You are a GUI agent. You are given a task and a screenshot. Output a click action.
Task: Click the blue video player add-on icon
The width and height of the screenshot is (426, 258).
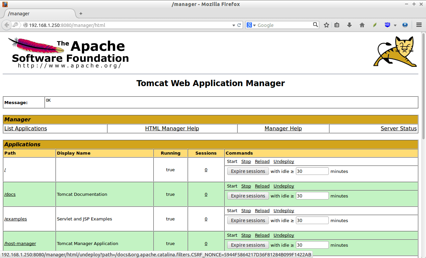tap(405, 25)
